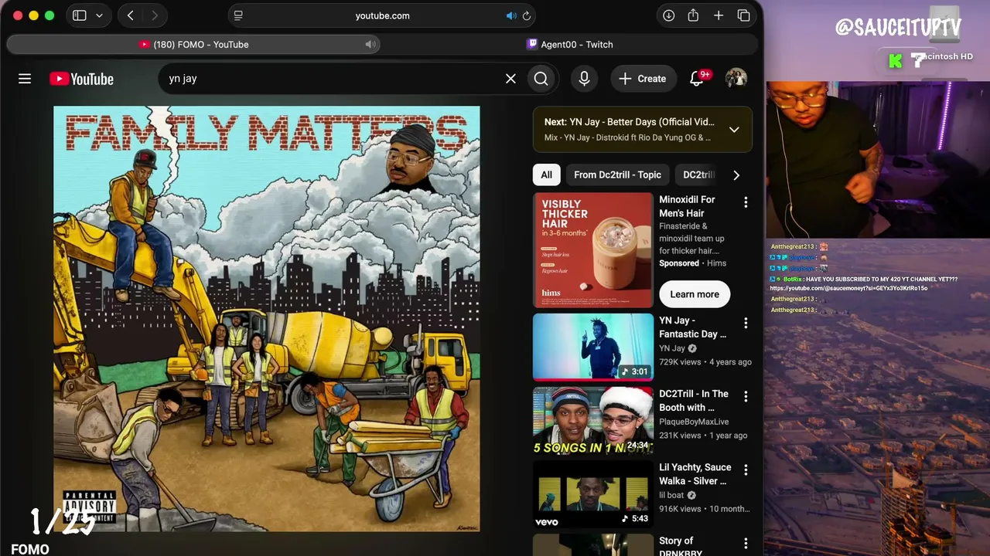Open the Hims Minoxidil ad thumbnail

click(x=593, y=250)
